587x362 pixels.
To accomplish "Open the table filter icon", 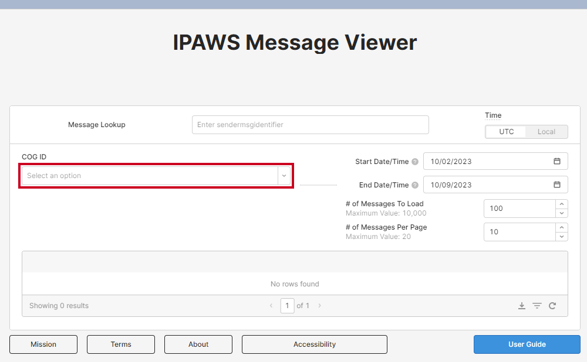I will pos(537,306).
